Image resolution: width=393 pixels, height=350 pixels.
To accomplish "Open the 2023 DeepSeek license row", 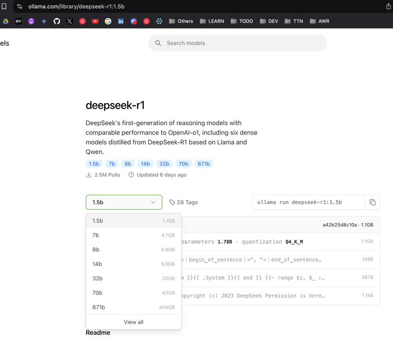I will click(x=281, y=296).
